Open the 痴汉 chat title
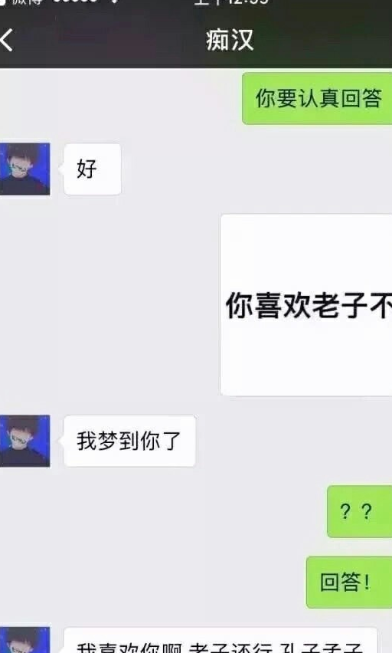Screen dimensions: 392x653 [230, 41]
